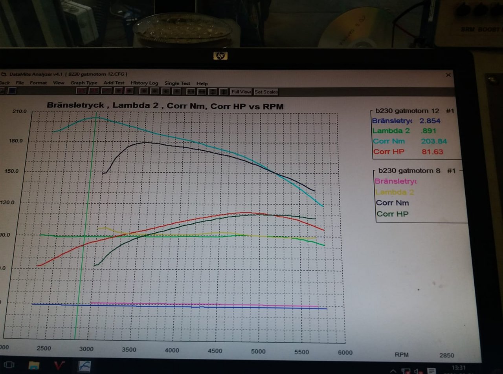503x374 pixels.
Task: Click the taskbar clock showing 13:31
Action: (x=459, y=368)
